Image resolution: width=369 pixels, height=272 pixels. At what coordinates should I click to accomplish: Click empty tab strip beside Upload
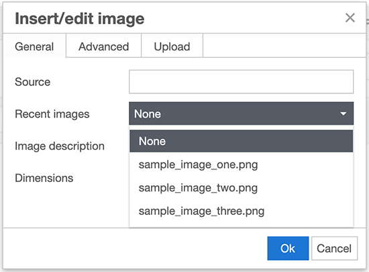point(284,46)
